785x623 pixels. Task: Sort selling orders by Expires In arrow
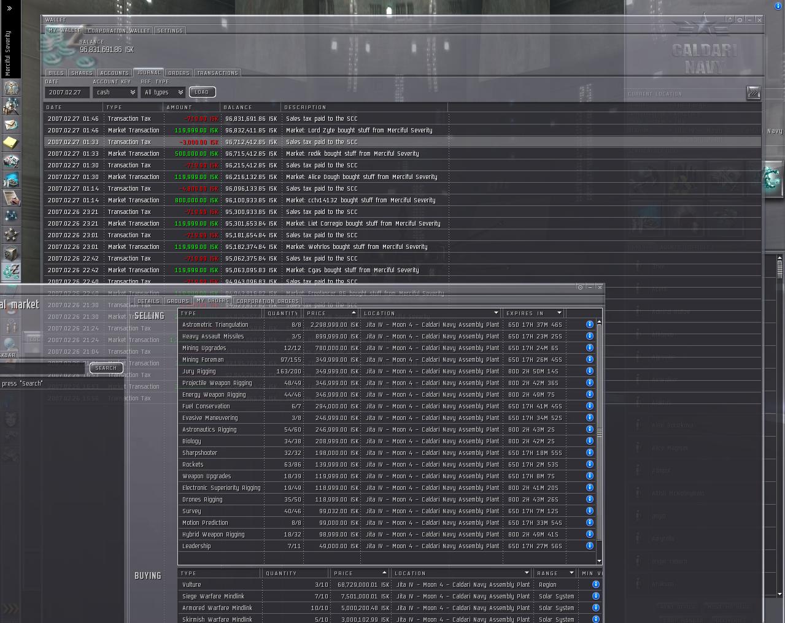[x=559, y=313]
